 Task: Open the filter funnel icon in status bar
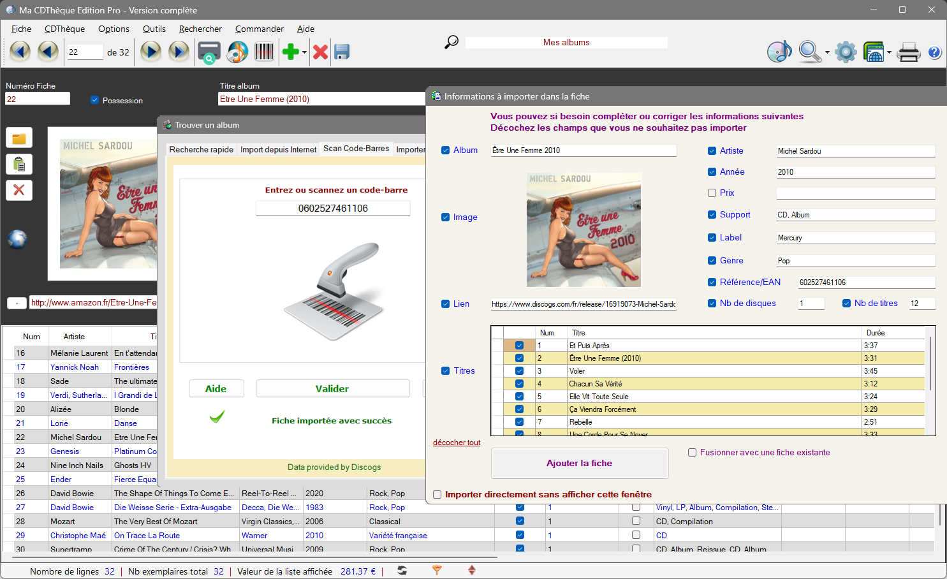tap(437, 571)
